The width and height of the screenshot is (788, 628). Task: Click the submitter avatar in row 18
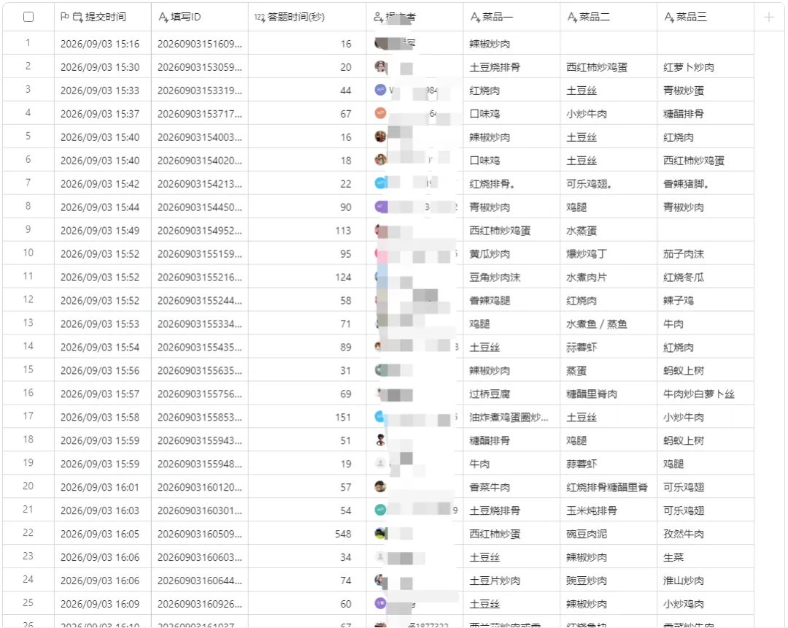[380, 440]
